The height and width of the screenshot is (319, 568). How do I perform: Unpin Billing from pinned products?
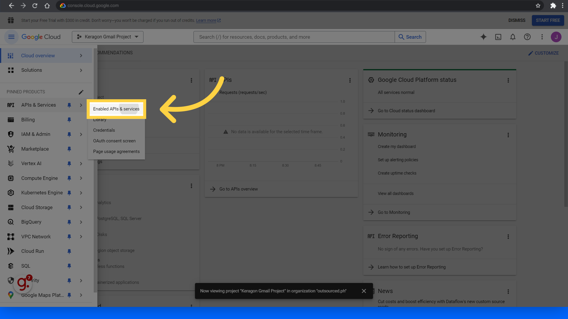coord(69,120)
